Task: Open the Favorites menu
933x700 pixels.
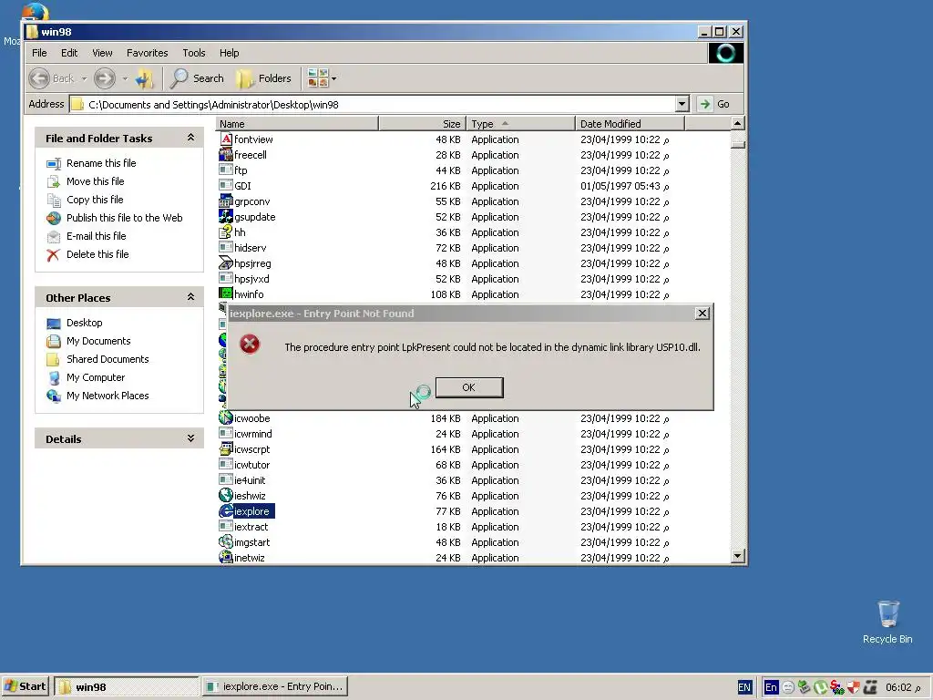Action: pyautogui.click(x=147, y=53)
